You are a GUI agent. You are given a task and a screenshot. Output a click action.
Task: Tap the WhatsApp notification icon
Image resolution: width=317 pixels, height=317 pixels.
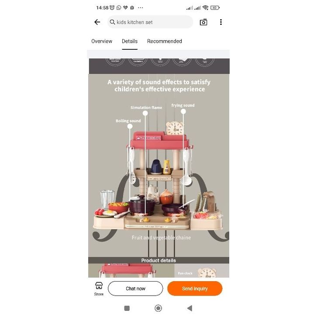click(119, 8)
